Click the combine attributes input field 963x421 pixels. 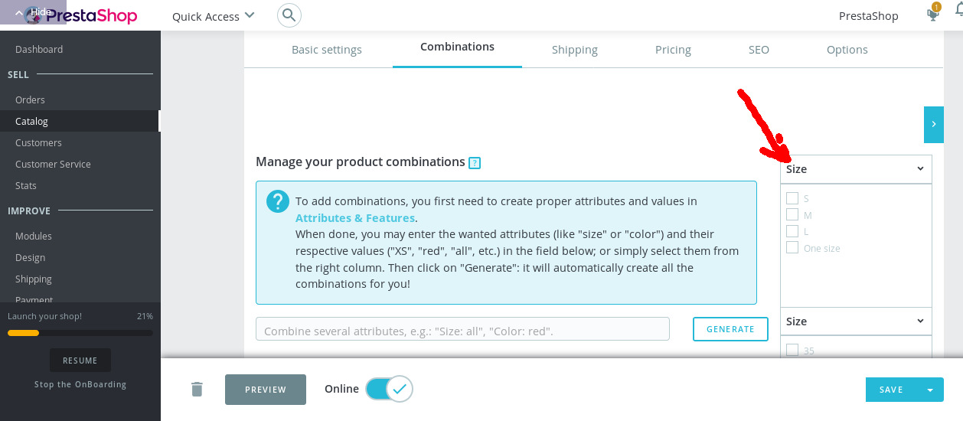click(x=462, y=330)
